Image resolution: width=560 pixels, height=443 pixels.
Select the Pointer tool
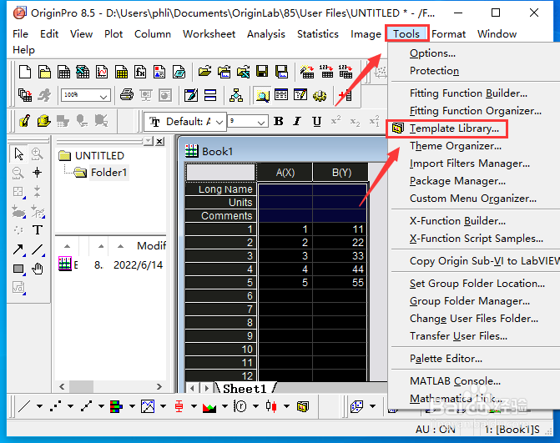point(18,154)
